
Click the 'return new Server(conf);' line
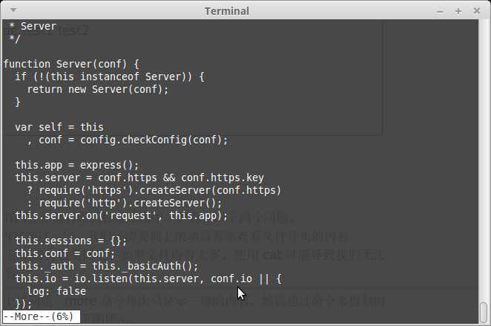click(x=98, y=90)
